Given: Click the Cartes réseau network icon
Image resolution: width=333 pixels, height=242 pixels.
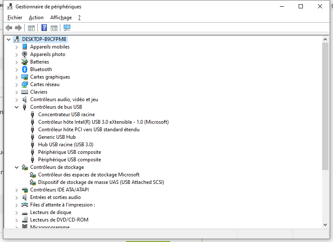Looking at the screenshot, I should (x=25, y=84).
